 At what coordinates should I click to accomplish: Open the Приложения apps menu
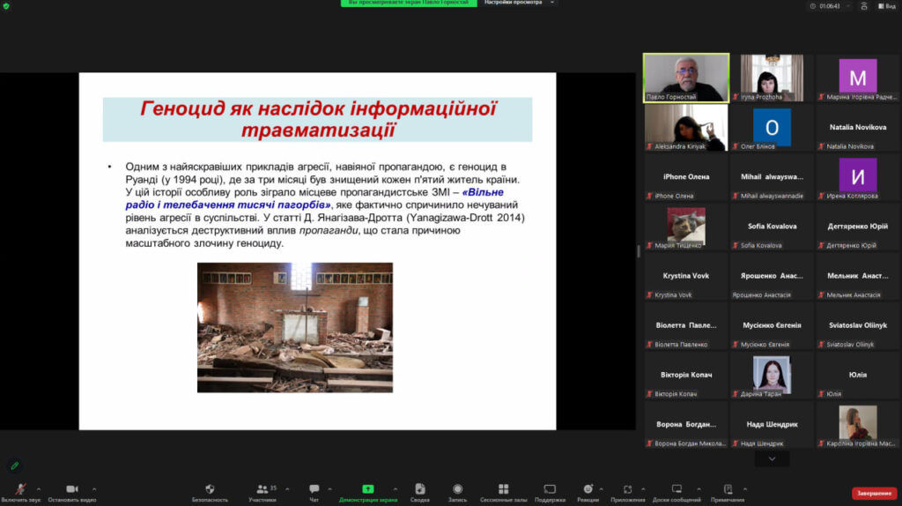[627, 489]
